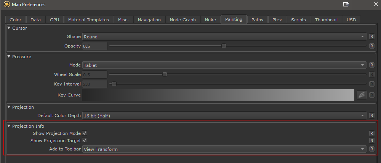Image resolution: width=381 pixels, height=163 pixels.
Task: Reset the Pressure Mode setting
Action: tap(372, 65)
